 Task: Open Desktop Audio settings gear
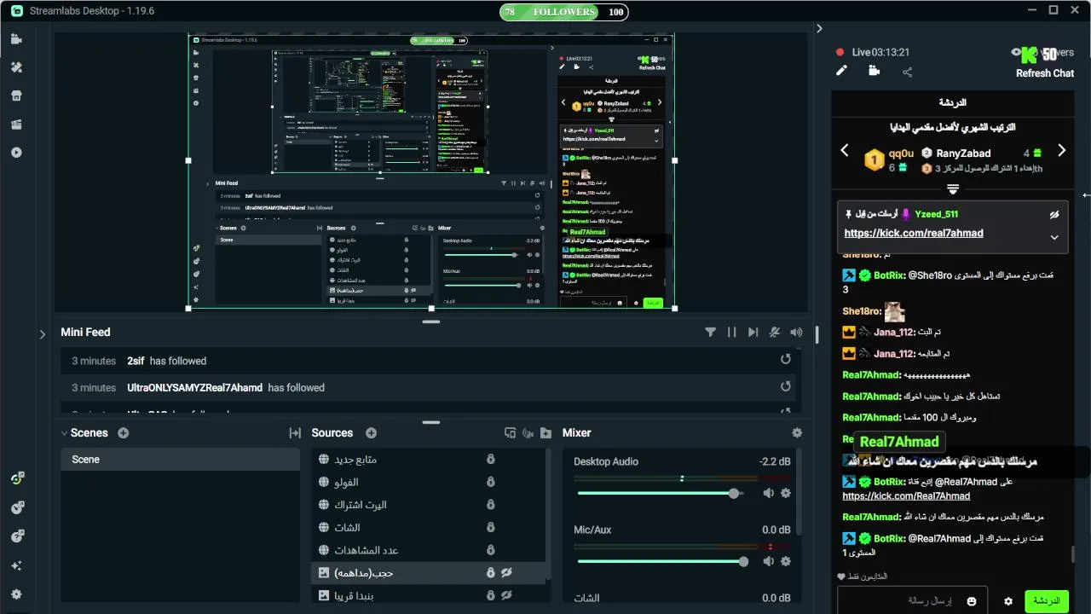point(786,493)
